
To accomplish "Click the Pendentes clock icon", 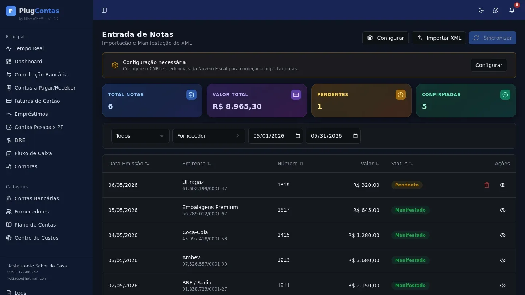I will coord(401,95).
